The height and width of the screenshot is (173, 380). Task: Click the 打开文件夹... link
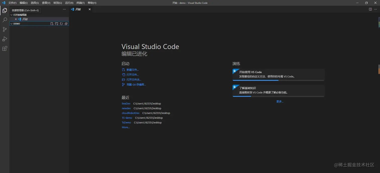(x=134, y=79)
